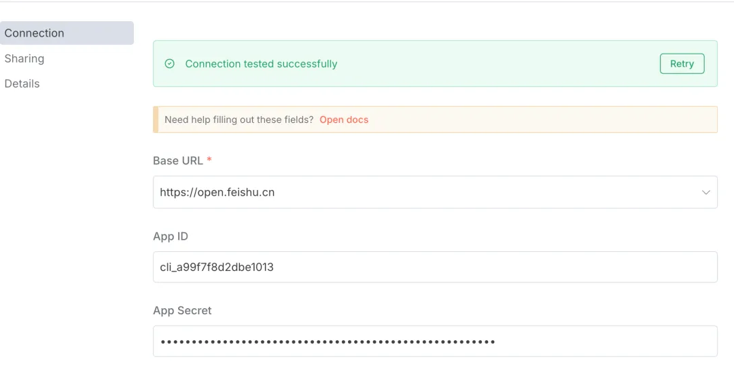Switch to the Sharing section
This screenshot has width=734, height=372.
coord(24,58)
